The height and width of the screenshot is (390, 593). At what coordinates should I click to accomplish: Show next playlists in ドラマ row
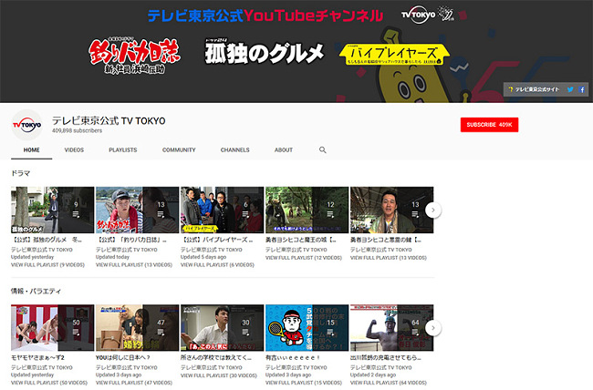[433, 210]
